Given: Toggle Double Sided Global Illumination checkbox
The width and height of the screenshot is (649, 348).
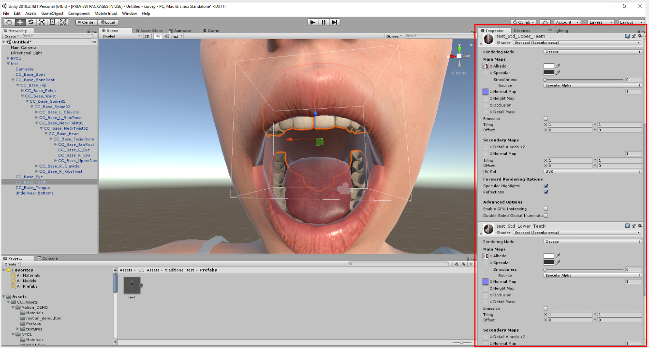Looking at the screenshot, I should click(x=546, y=215).
